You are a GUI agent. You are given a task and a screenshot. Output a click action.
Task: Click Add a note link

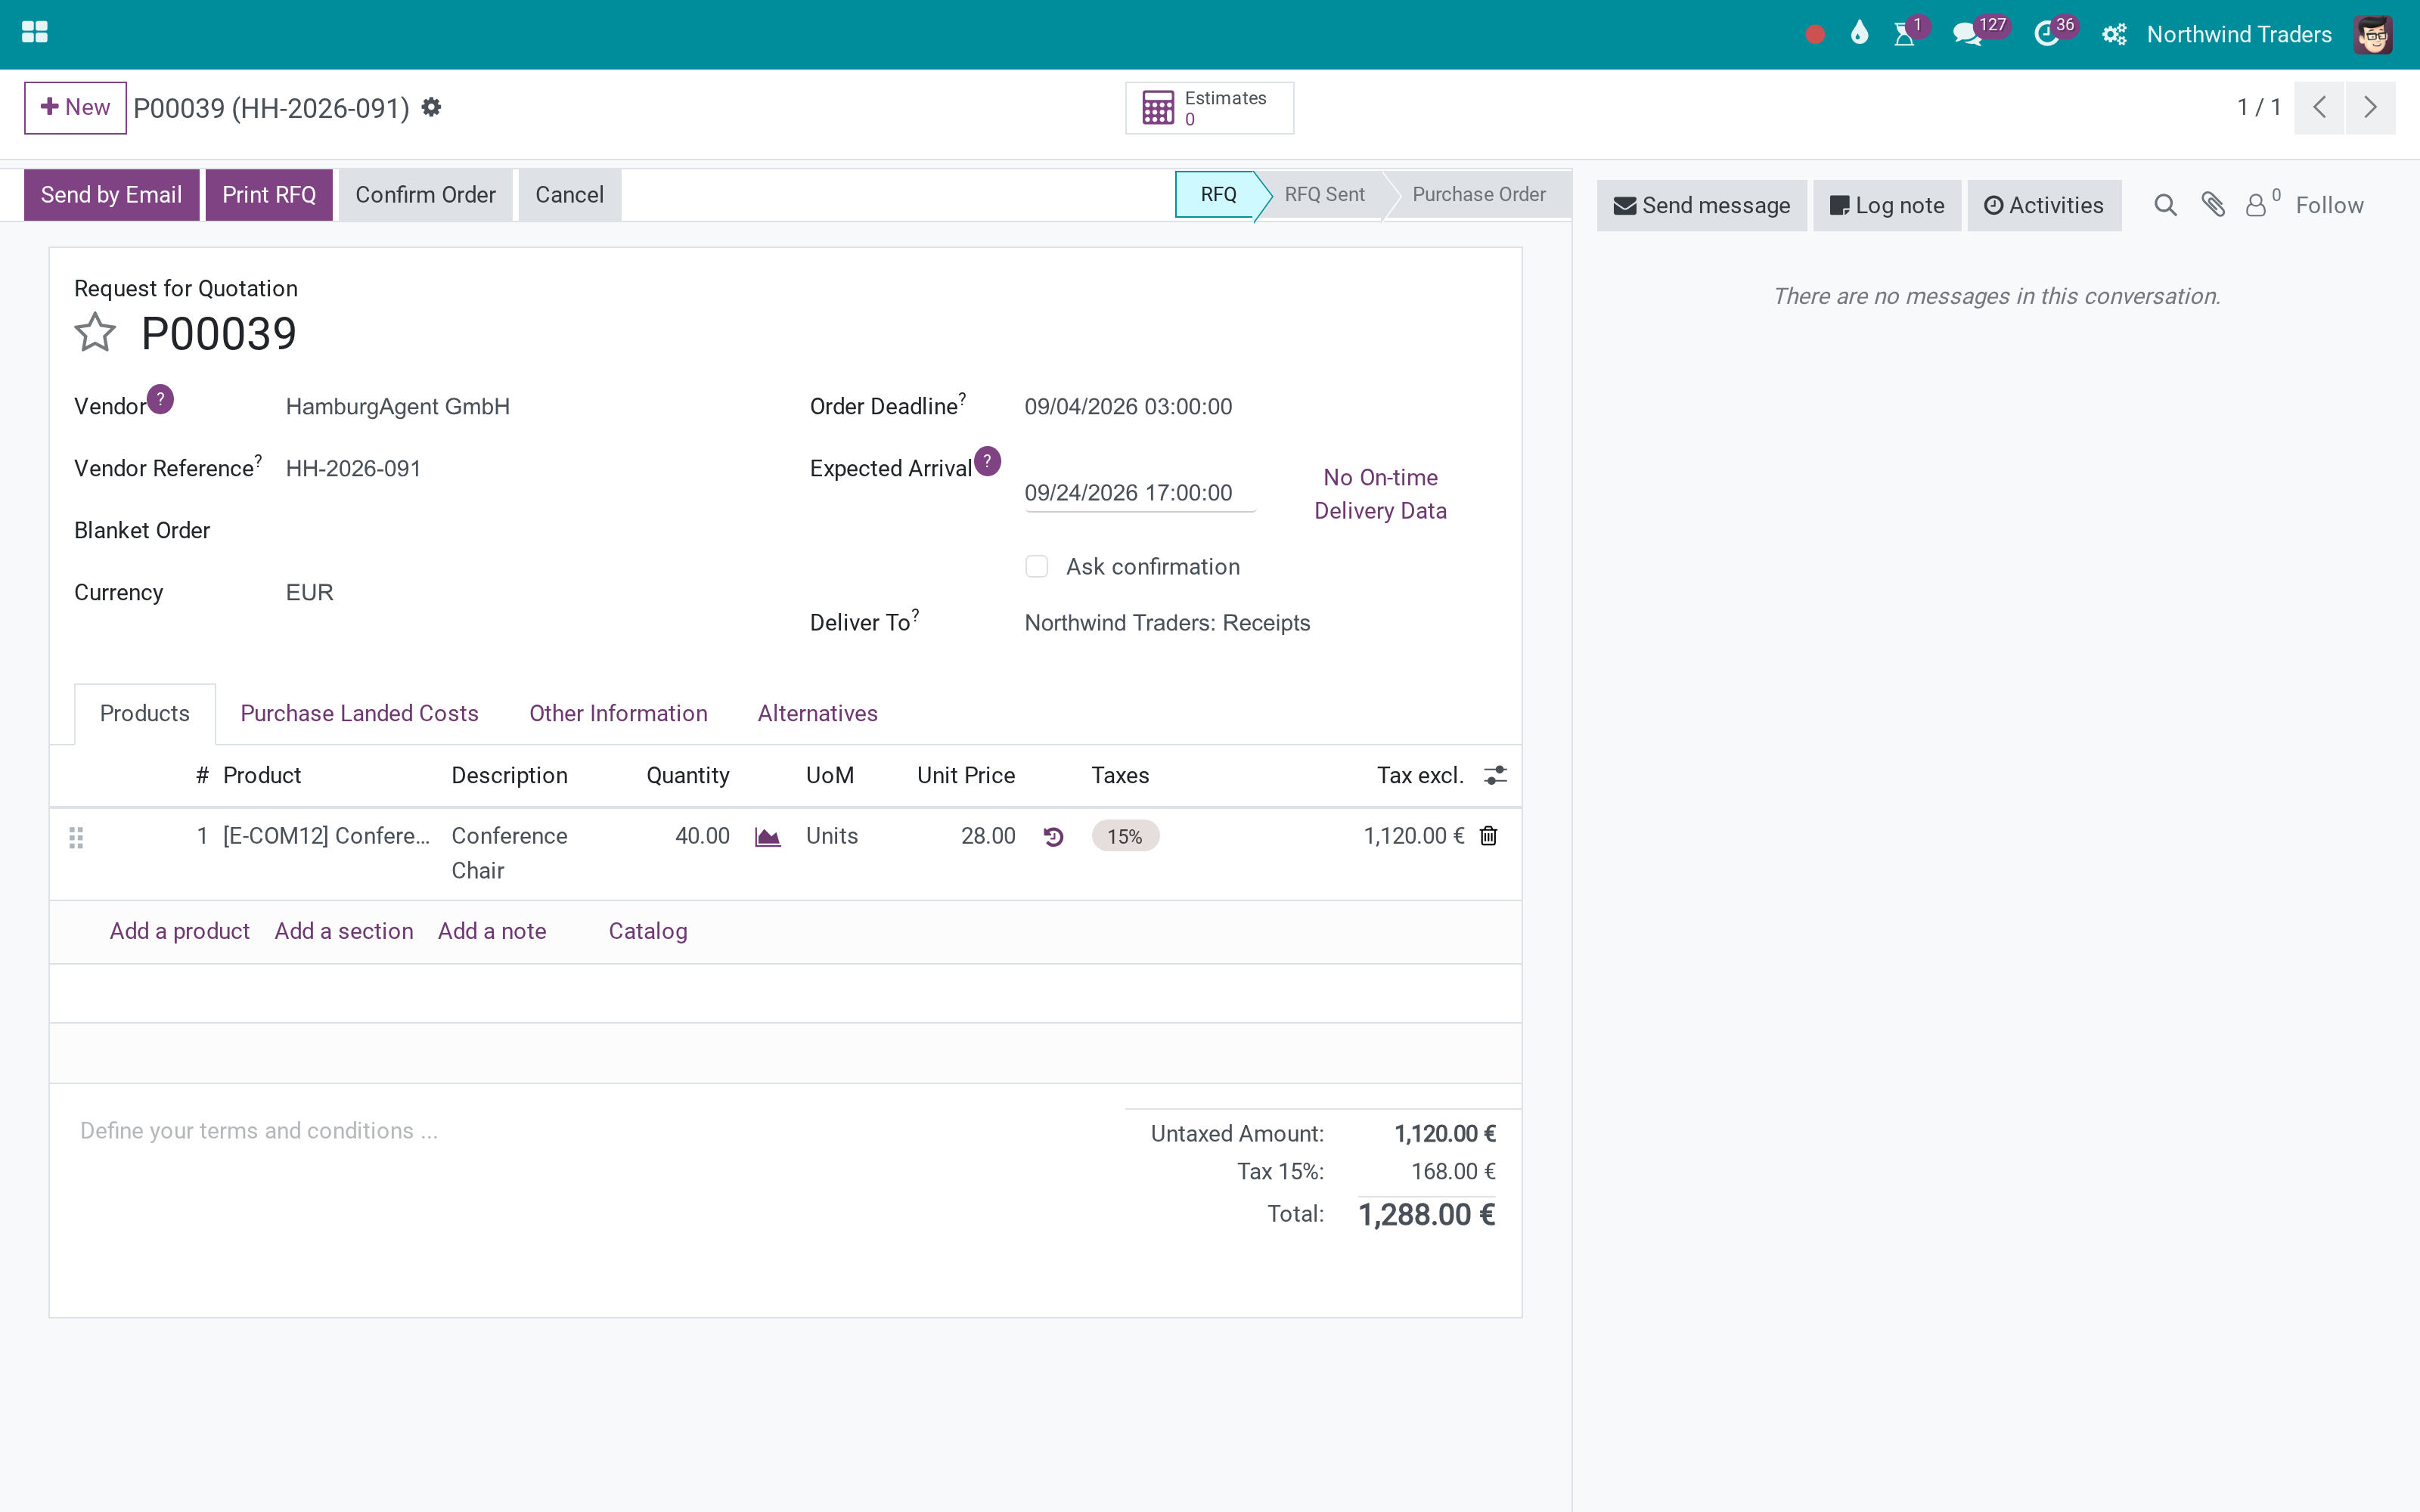(x=492, y=932)
